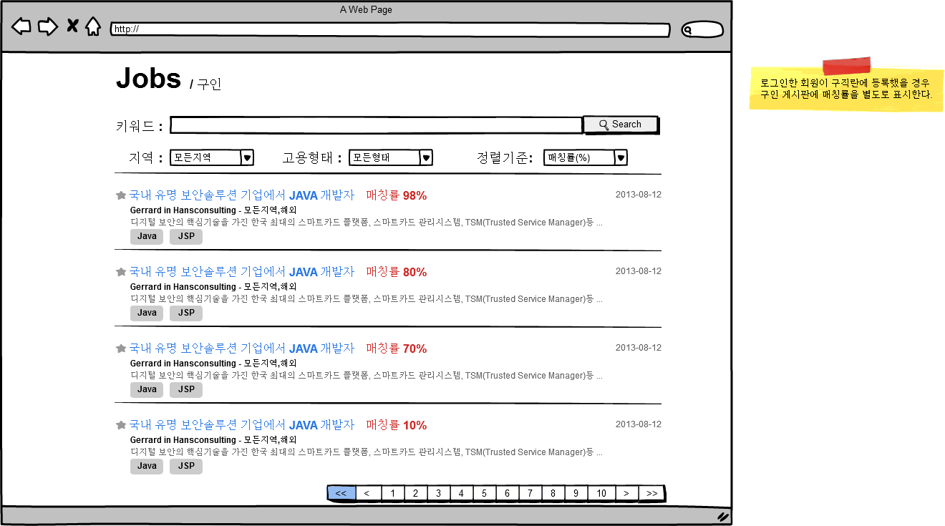Viewport: 945px width, 526px height.
Task: Go to next page with > button
Action: click(626, 493)
